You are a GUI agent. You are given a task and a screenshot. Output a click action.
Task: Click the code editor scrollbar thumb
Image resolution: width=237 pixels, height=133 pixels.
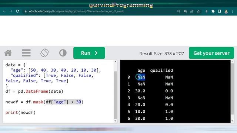pos(115,95)
